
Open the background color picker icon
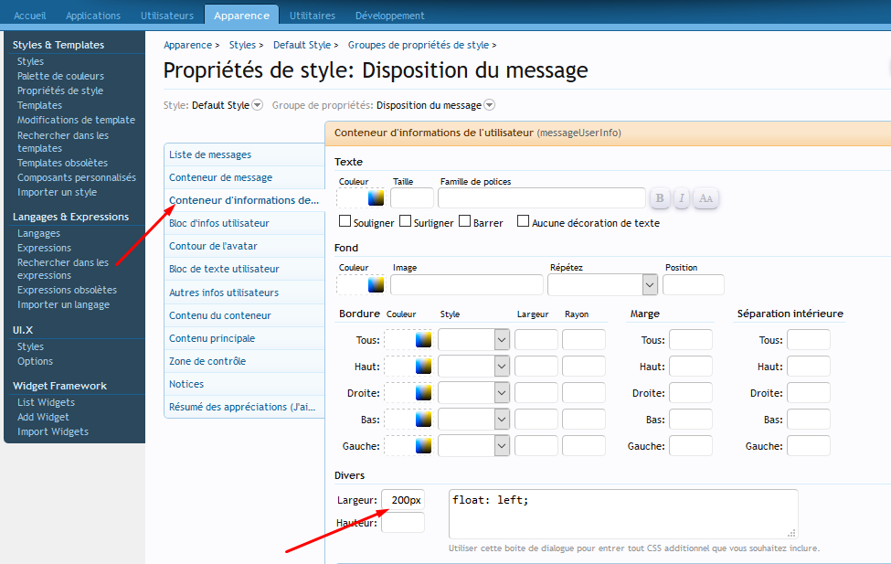[x=377, y=284]
